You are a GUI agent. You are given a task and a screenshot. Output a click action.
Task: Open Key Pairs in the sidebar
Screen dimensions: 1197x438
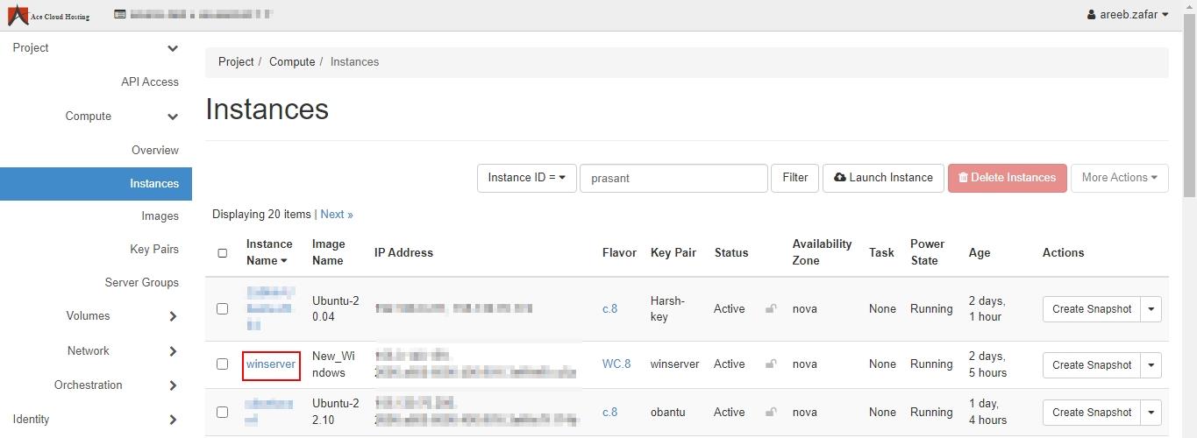click(153, 250)
